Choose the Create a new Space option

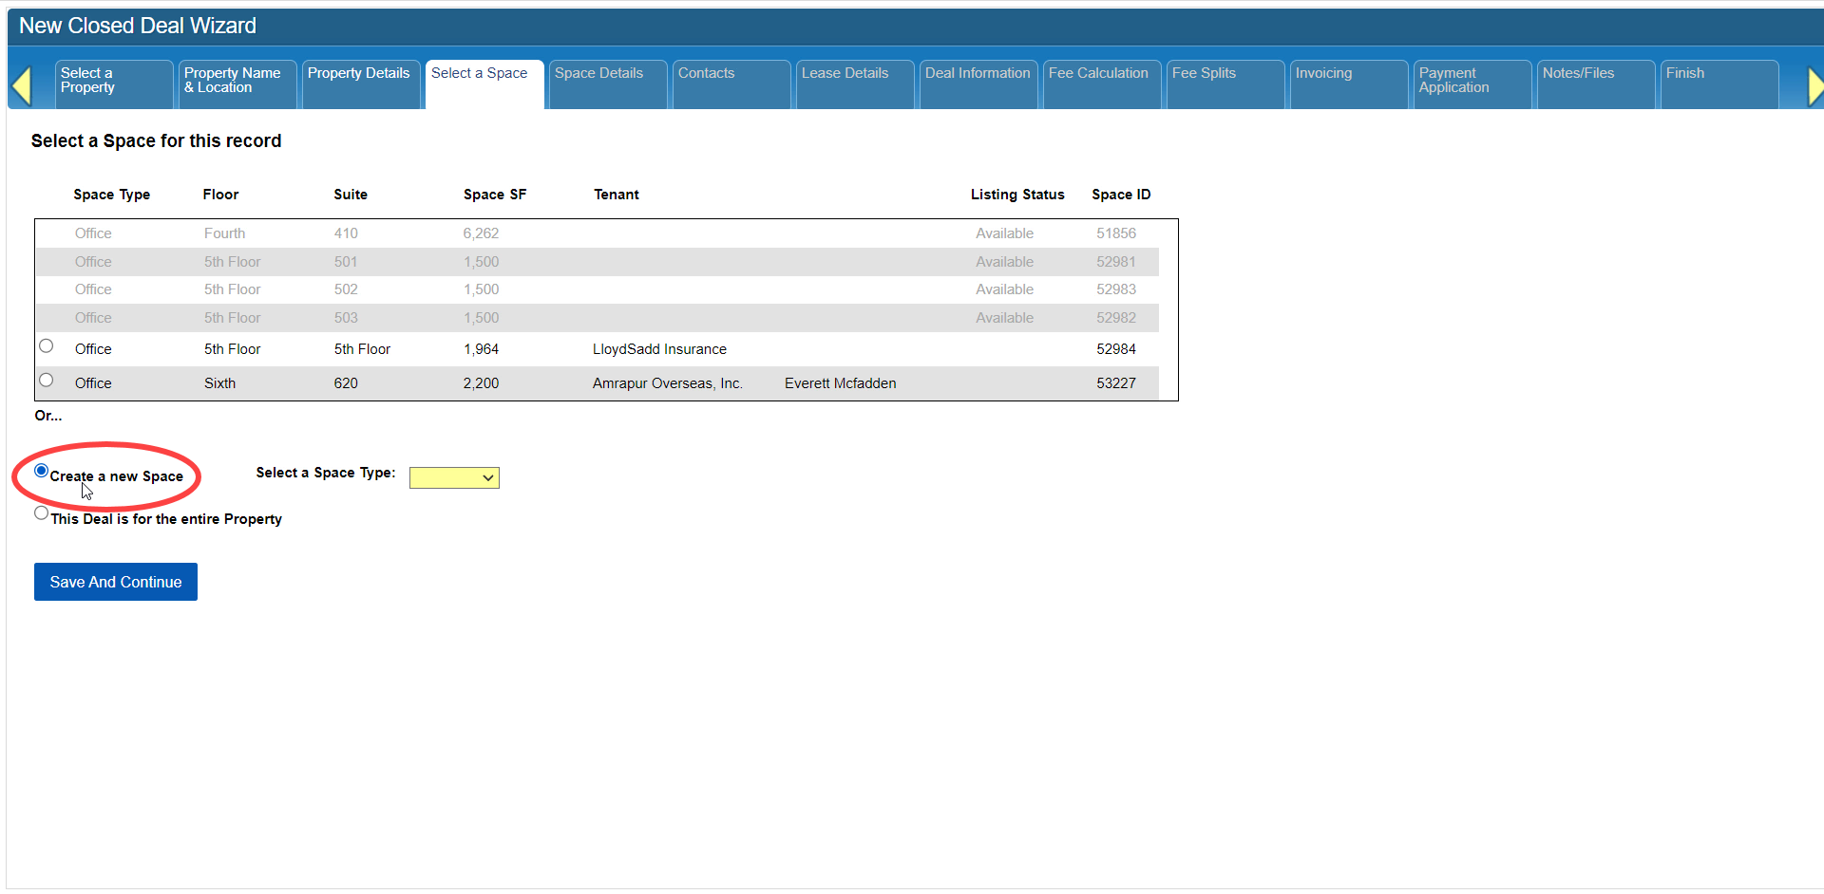(x=41, y=471)
